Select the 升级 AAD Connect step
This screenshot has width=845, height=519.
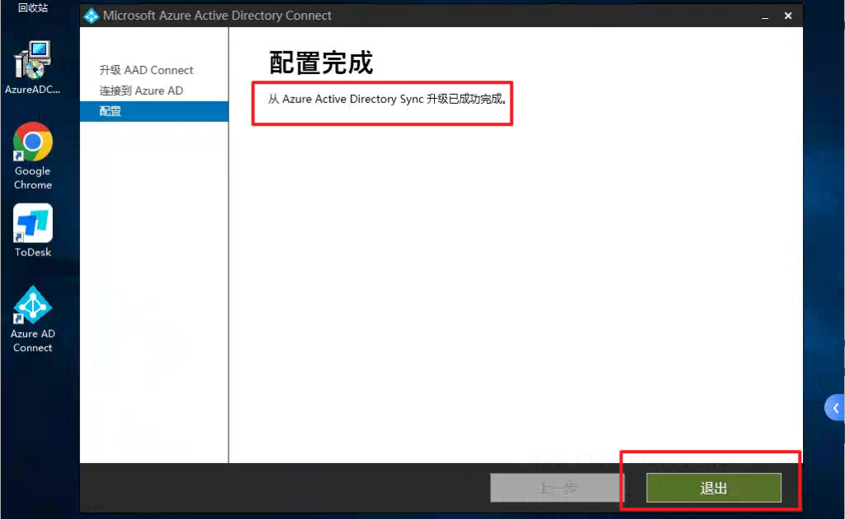pos(146,70)
